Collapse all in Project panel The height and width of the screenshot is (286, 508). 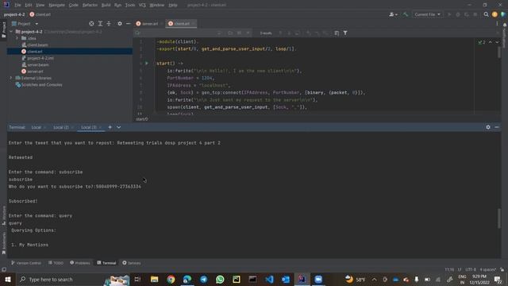click(x=109, y=24)
